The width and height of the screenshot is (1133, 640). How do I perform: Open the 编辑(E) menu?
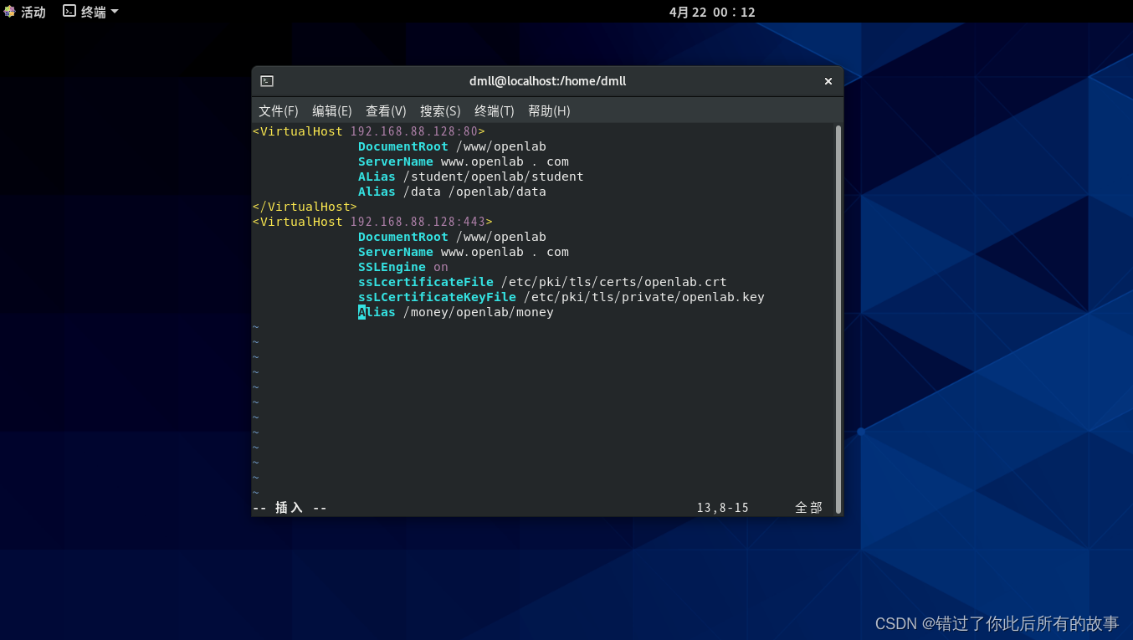[x=331, y=110]
